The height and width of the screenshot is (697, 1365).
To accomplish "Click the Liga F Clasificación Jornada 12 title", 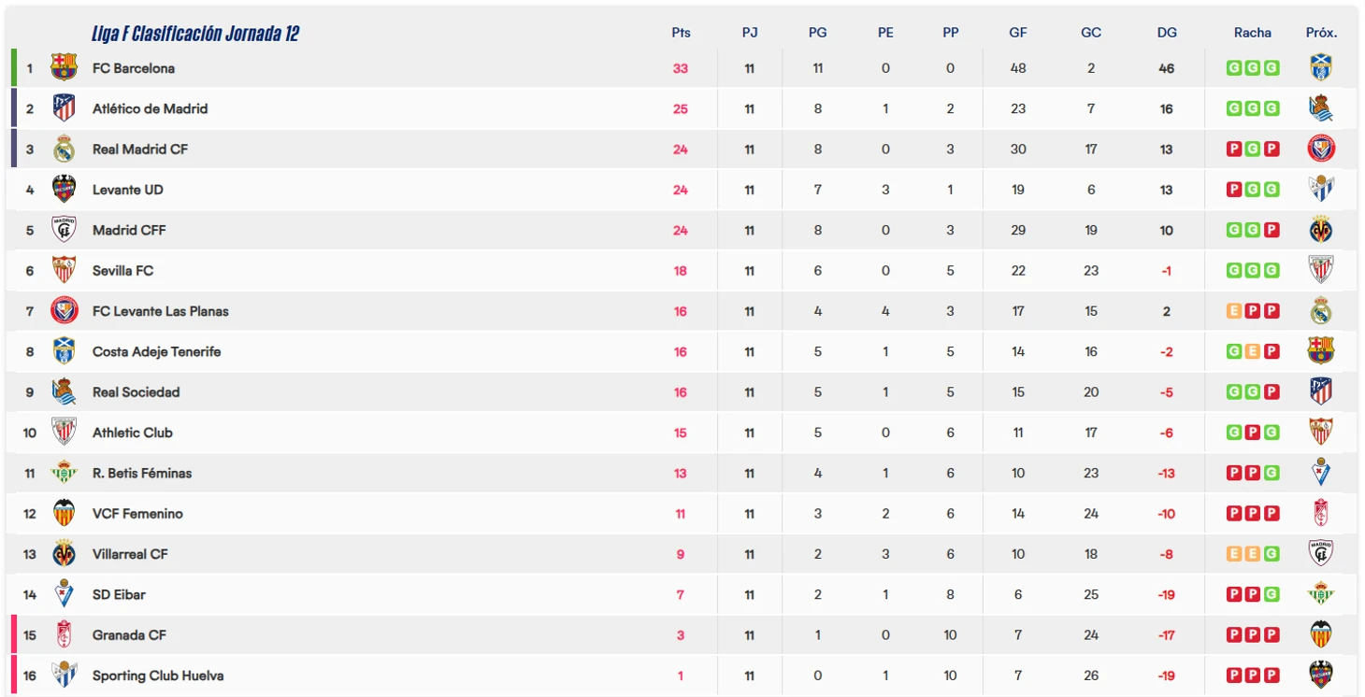I will click(195, 34).
